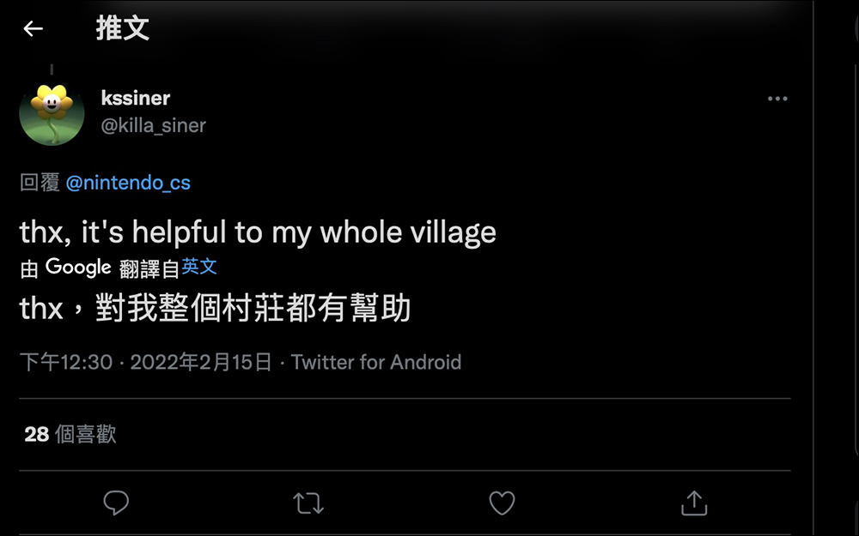
Task: Select the translated Chinese tweet text
Action: point(215,308)
